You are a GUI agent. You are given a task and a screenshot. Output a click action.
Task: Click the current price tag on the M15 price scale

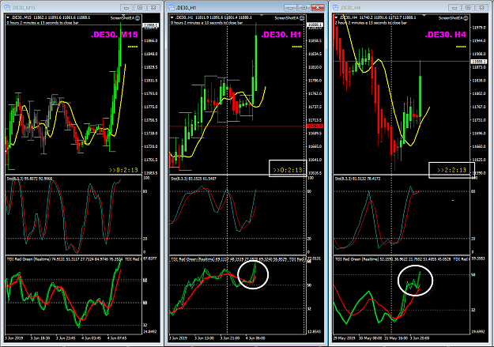click(151, 25)
